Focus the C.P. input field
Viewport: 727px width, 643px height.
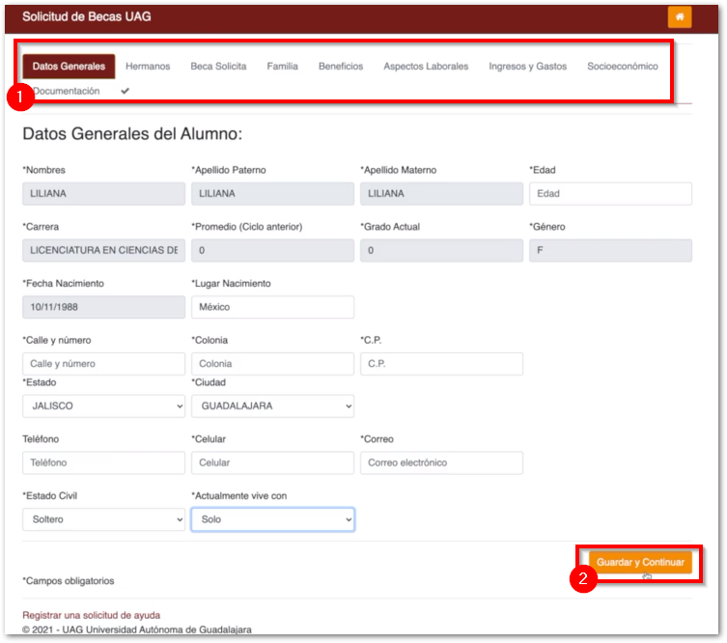(x=442, y=364)
